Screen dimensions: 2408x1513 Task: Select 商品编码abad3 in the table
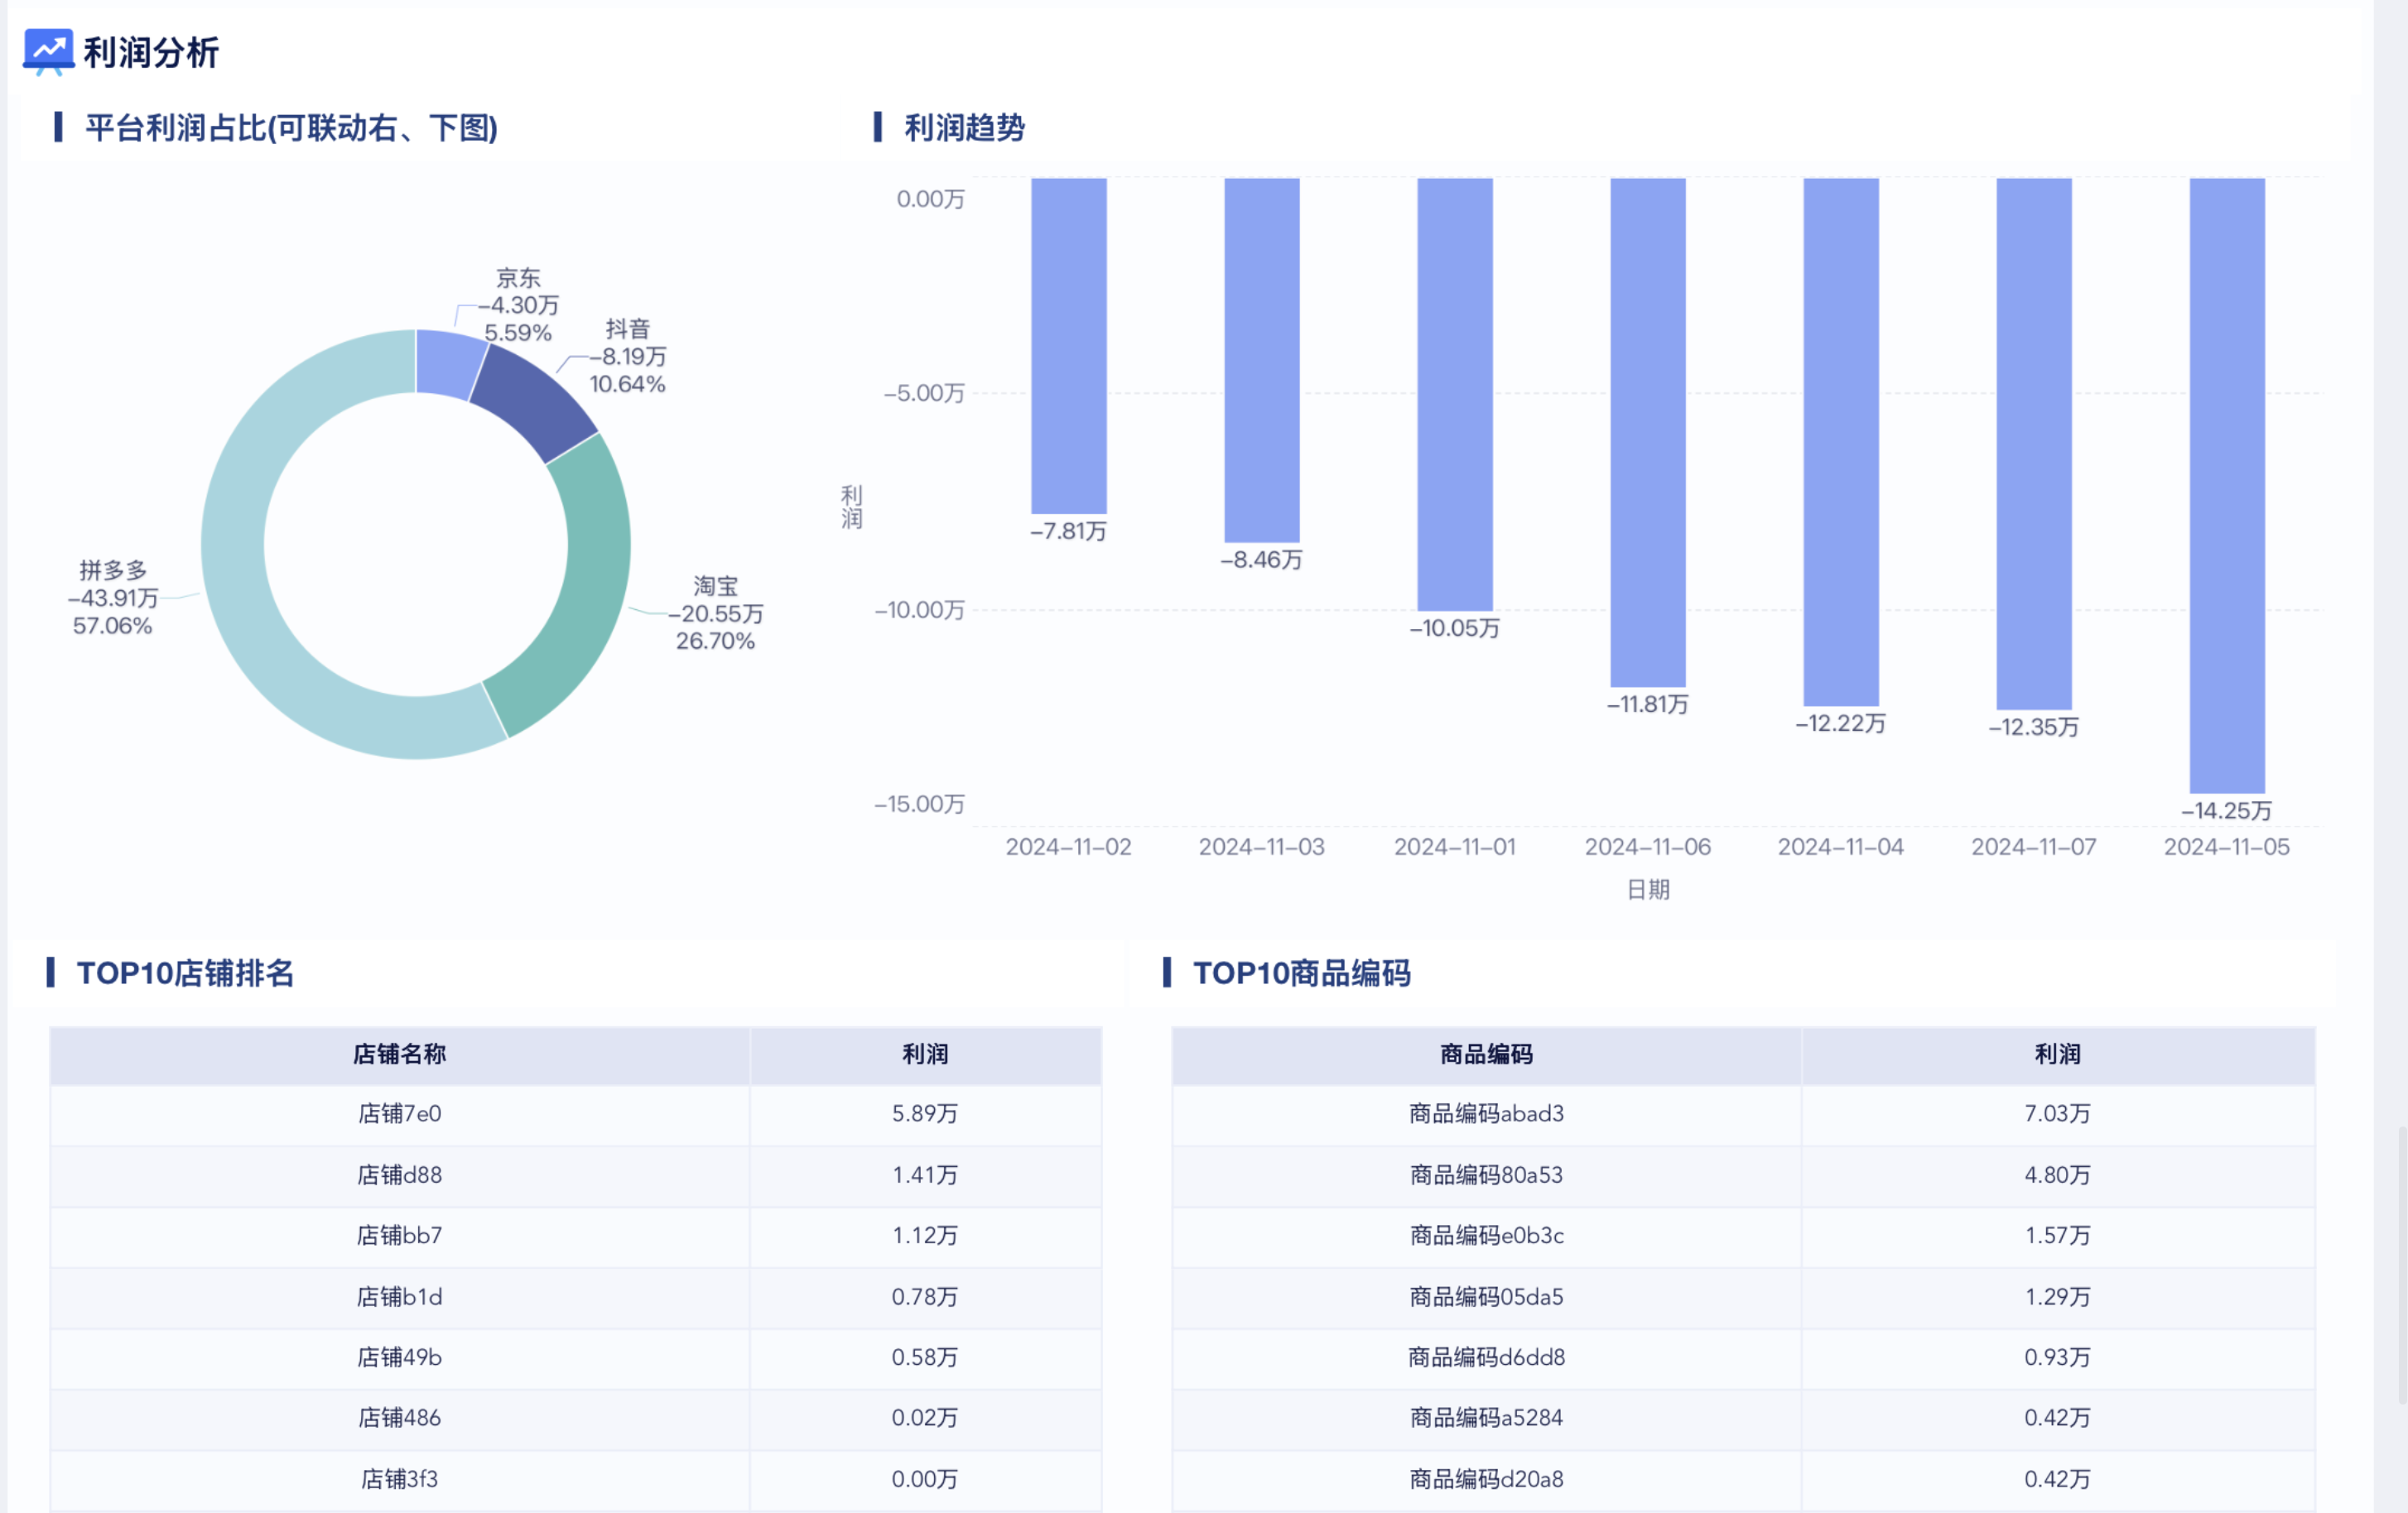(1486, 1114)
